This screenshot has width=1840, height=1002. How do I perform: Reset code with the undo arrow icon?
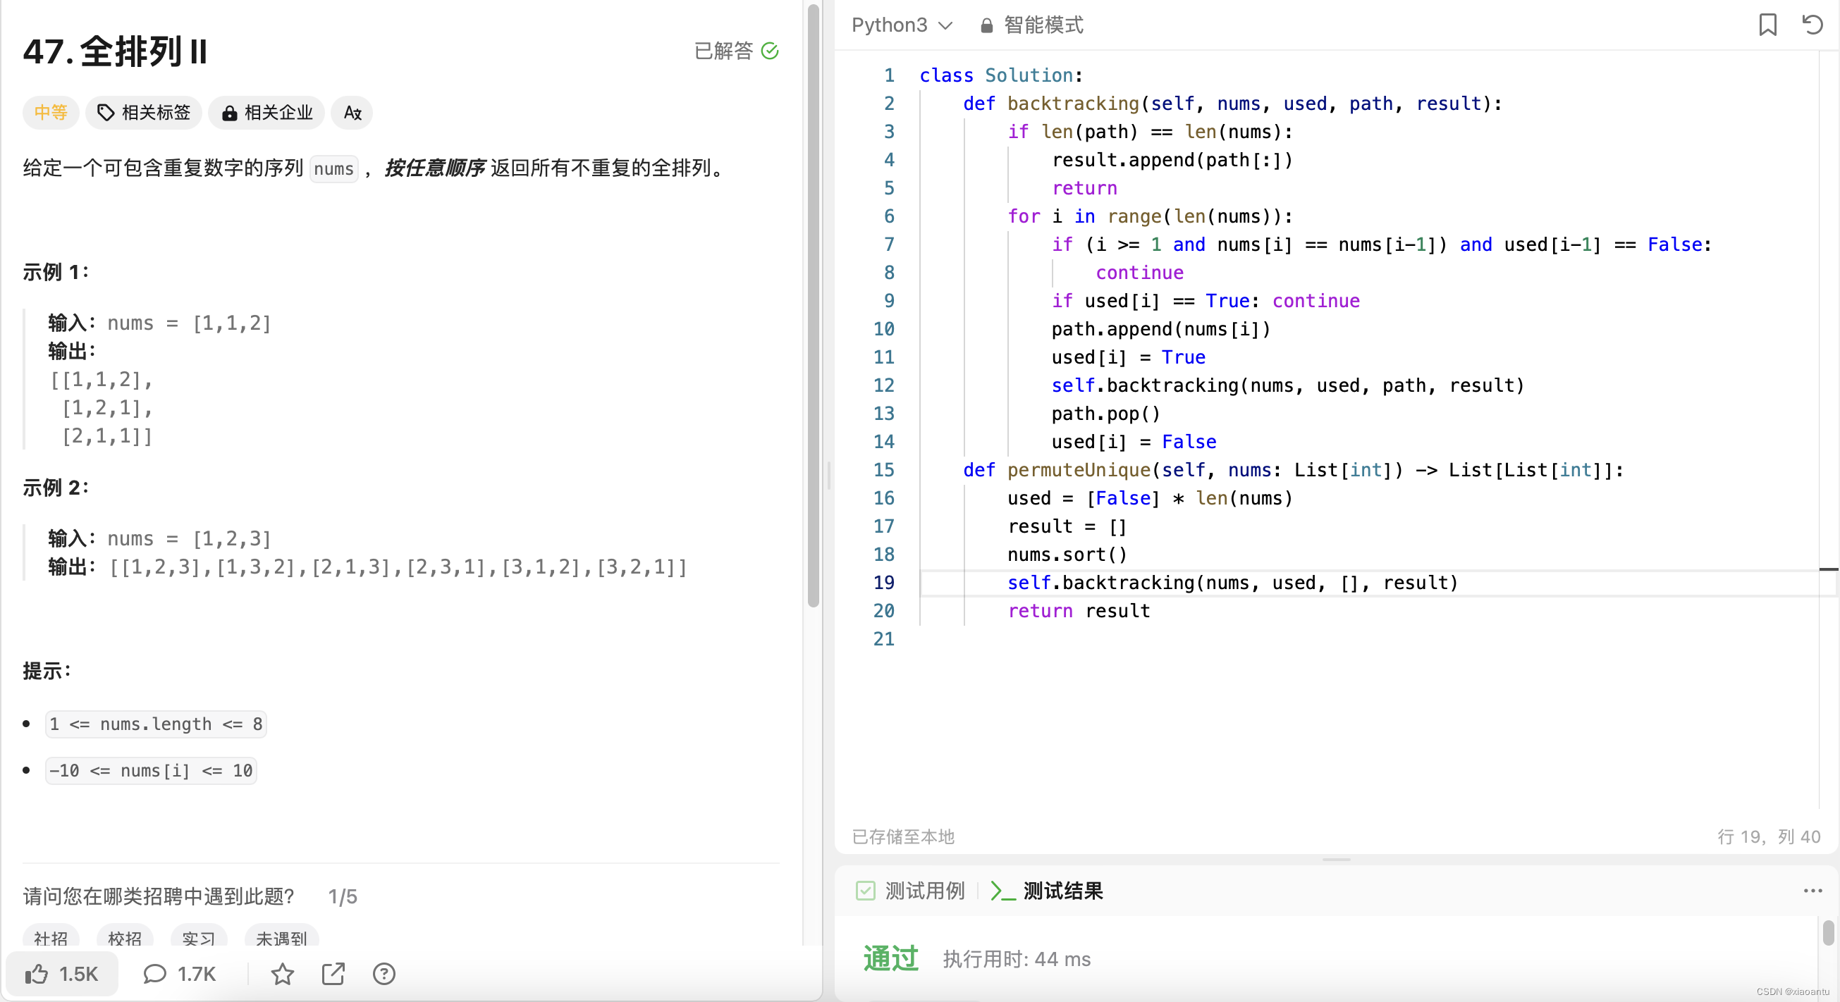coord(1812,24)
